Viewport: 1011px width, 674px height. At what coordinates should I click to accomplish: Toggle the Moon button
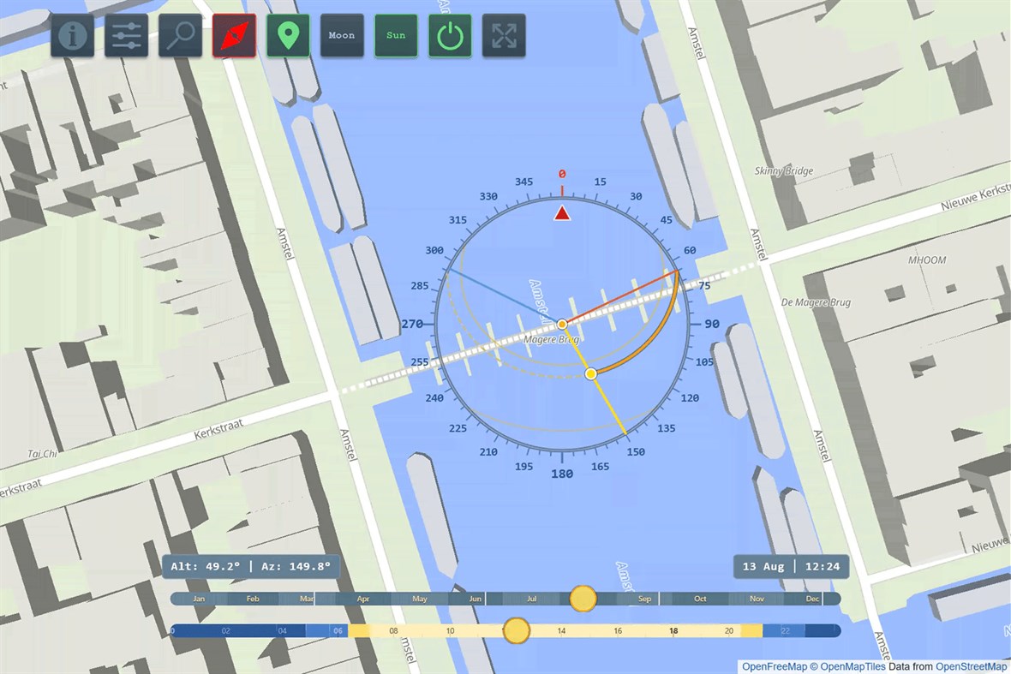(342, 35)
